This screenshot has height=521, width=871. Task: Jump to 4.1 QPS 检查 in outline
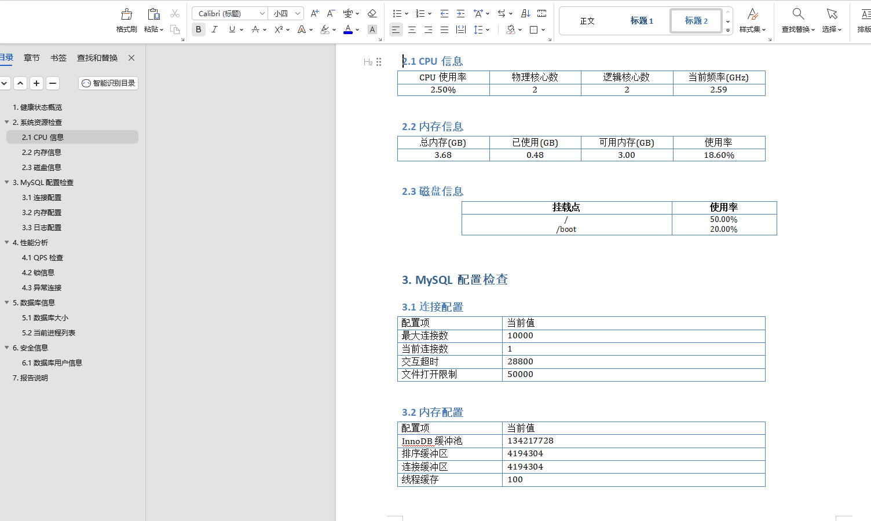tap(42, 258)
